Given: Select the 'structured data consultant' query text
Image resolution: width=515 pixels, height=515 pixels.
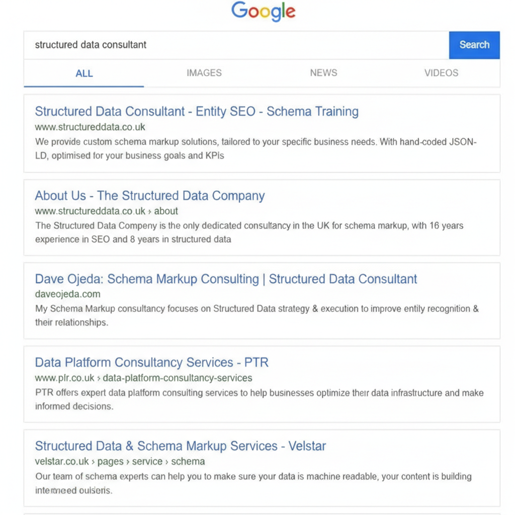Looking at the screenshot, I should point(91,45).
